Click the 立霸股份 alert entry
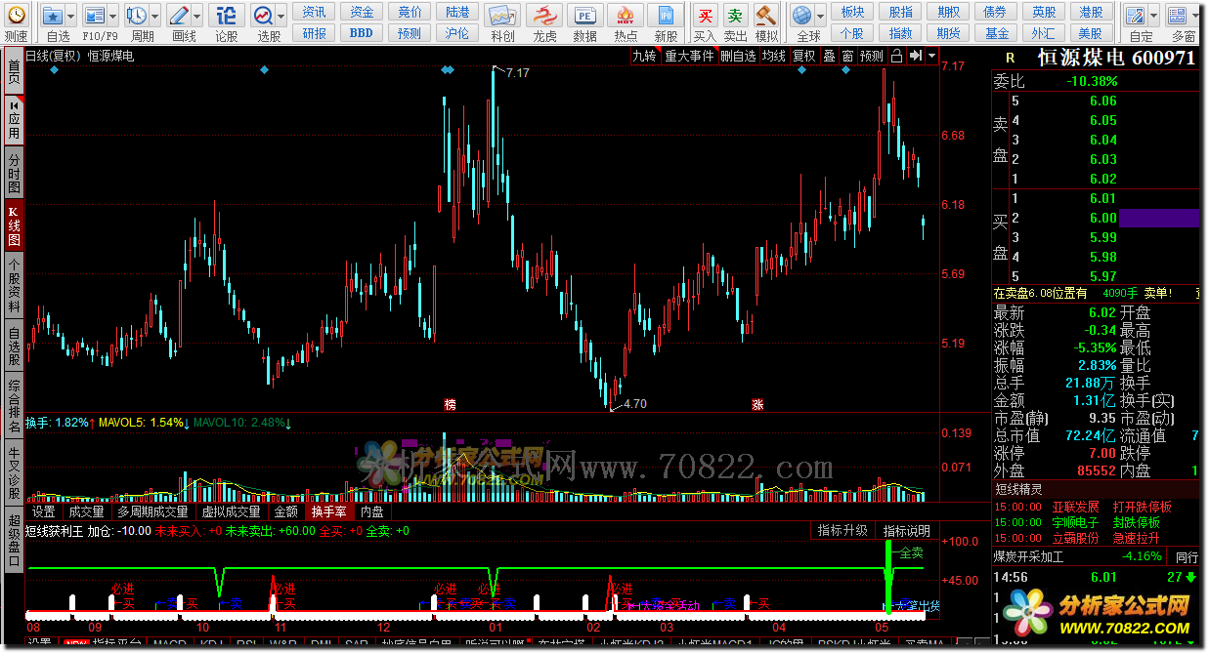This screenshot has width=1209, height=653. coord(1075,538)
